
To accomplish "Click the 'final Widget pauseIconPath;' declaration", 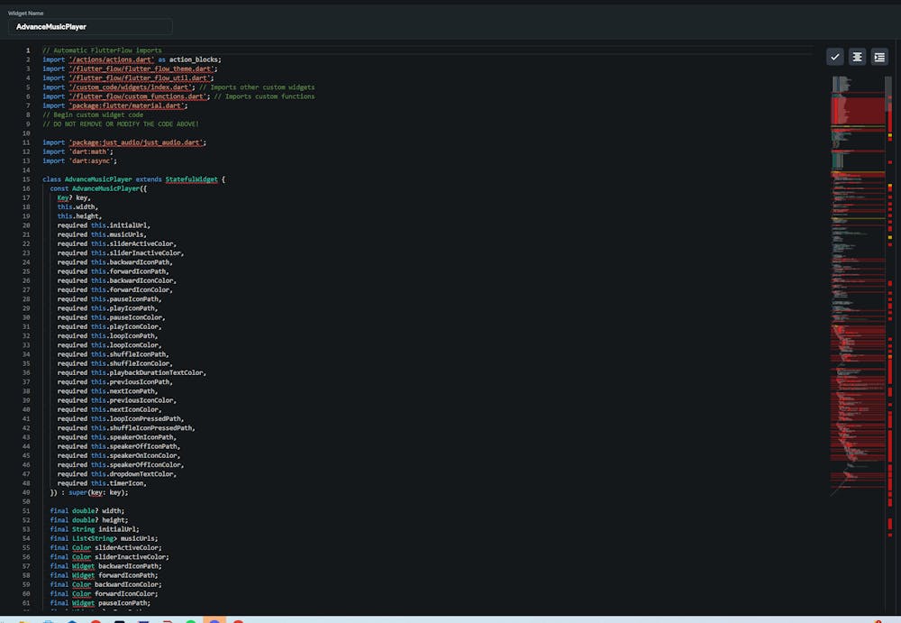I will click(x=100, y=602).
